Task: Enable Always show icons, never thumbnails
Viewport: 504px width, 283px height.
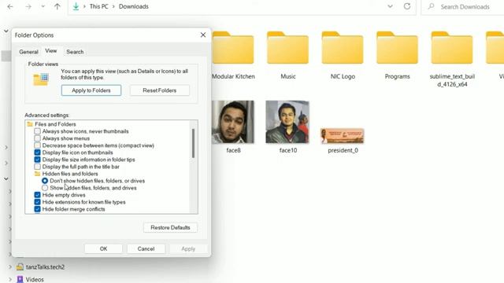Action: point(37,131)
